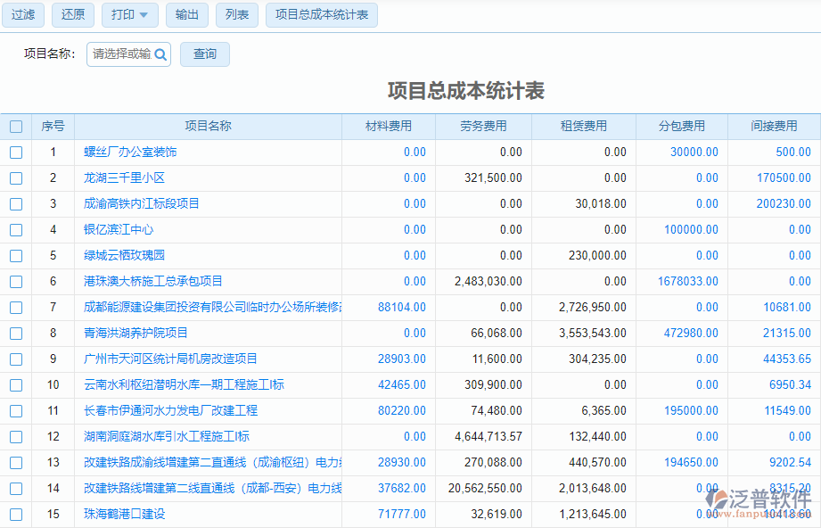Viewport: 821px width, 528px height.
Task: Click the 列表 list button
Action: pyautogui.click(x=236, y=15)
